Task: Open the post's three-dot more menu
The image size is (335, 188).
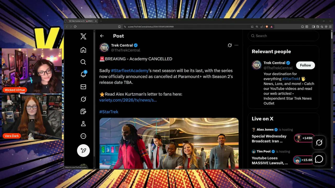Action: tap(236, 45)
